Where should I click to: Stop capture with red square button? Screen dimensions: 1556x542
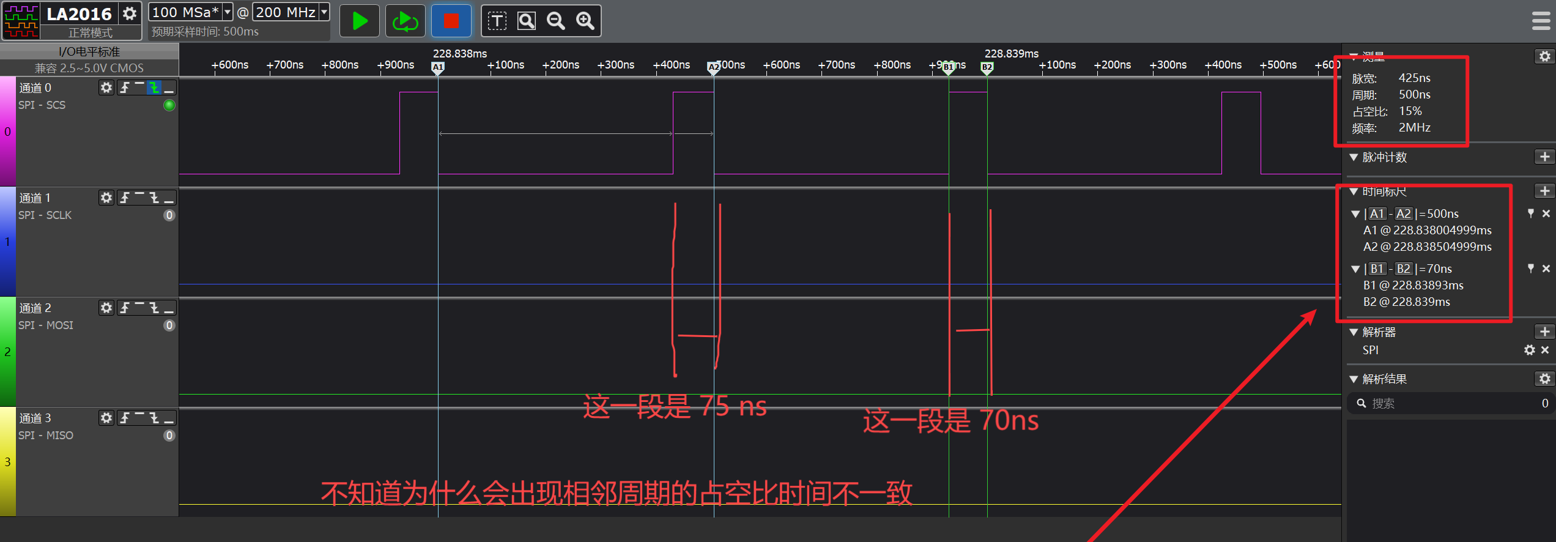(451, 21)
